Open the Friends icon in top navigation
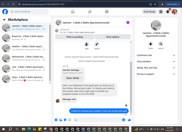The height and width of the screenshot is (132, 182). pyautogui.click(x=90, y=12)
